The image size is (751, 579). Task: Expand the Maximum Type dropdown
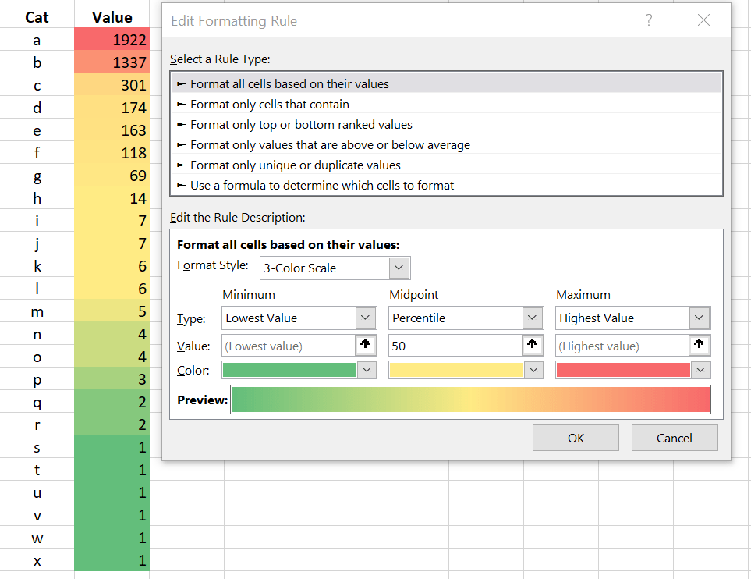(x=700, y=318)
